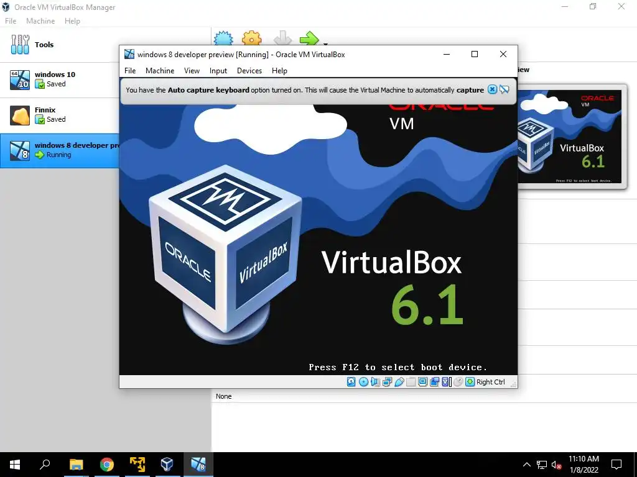Click the muted volume icon in system tray
The image size is (637, 477).
pos(557,465)
